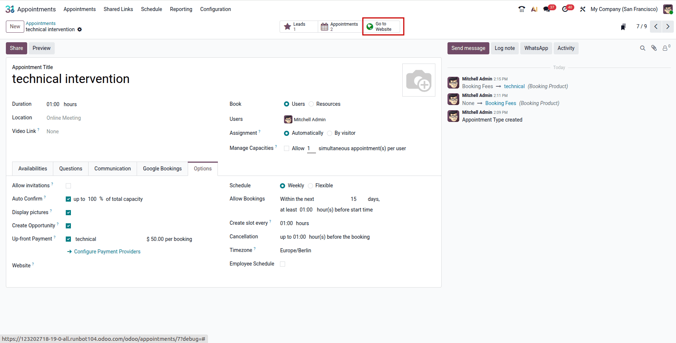The width and height of the screenshot is (676, 343).
Task: Click the AI assistant icon in the top bar
Action: 534,9
